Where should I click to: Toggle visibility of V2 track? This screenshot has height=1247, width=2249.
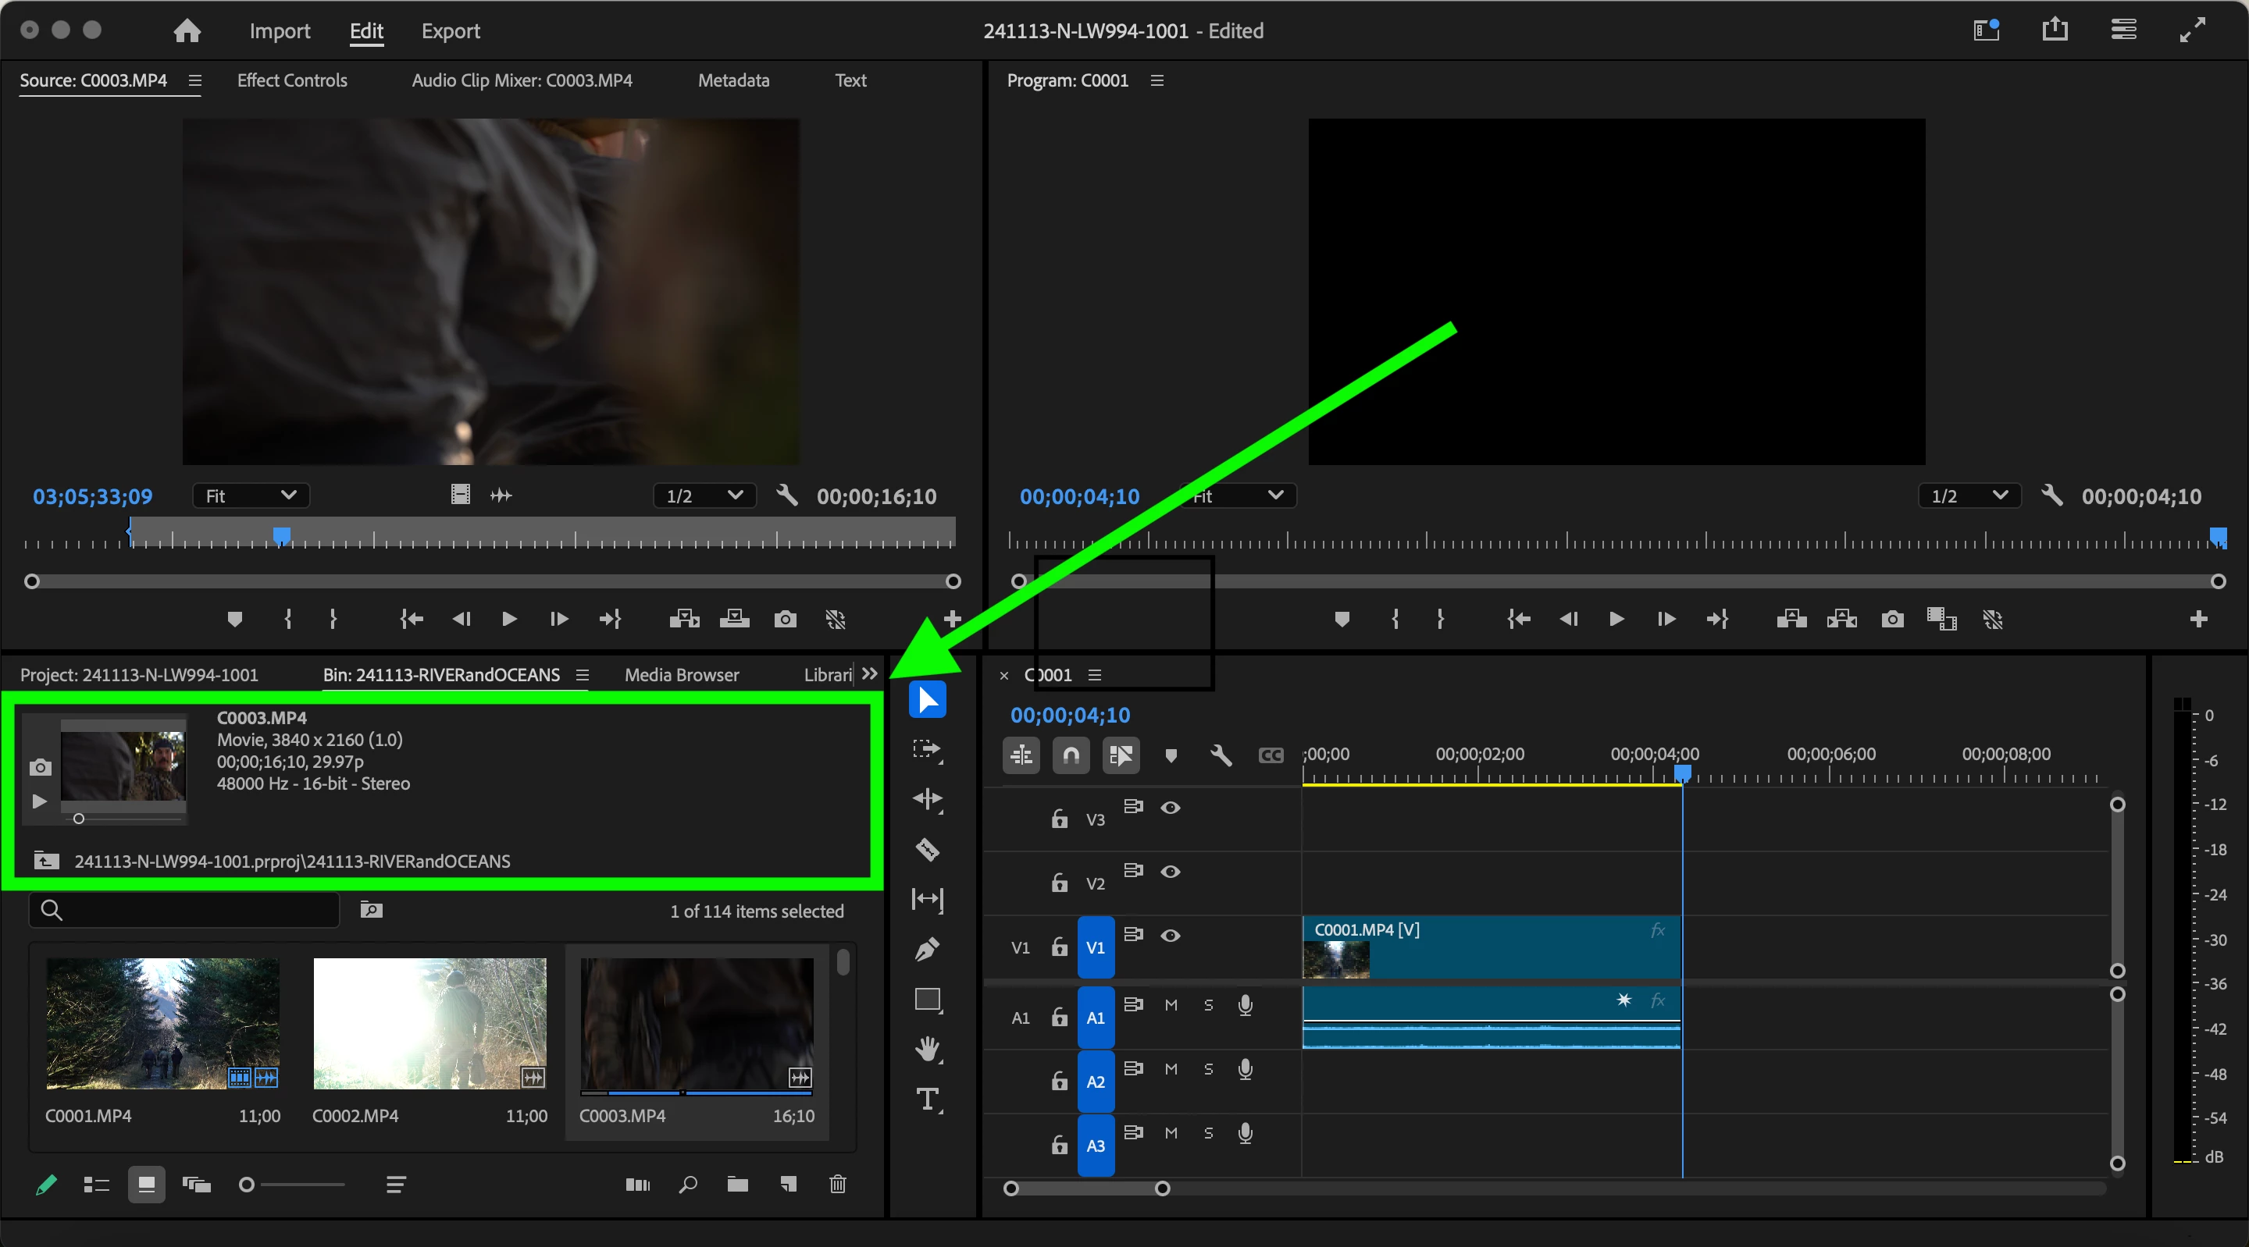[1170, 871]
